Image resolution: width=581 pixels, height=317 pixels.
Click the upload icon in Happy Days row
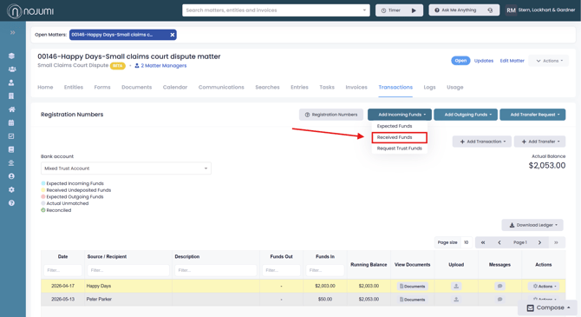(x=456, y=287)
